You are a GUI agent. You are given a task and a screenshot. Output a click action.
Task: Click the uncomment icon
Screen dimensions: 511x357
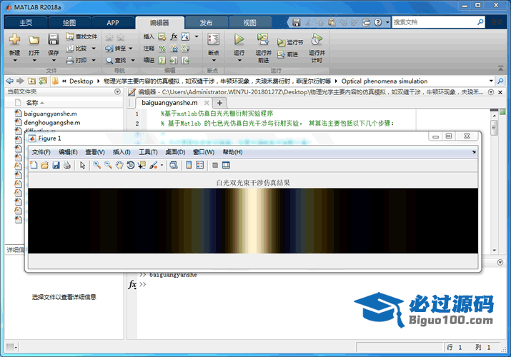coord(174,49)
